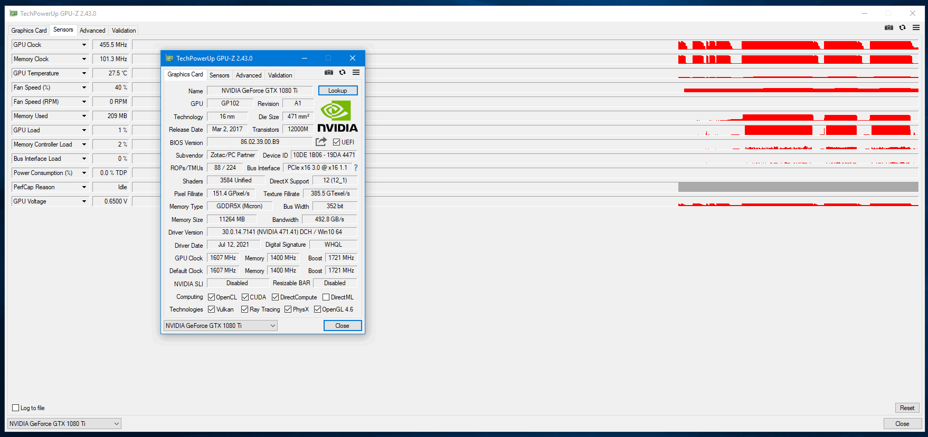
Task: Click the GPU Voltage value 0.6500 V
Action: coord(111,201)
